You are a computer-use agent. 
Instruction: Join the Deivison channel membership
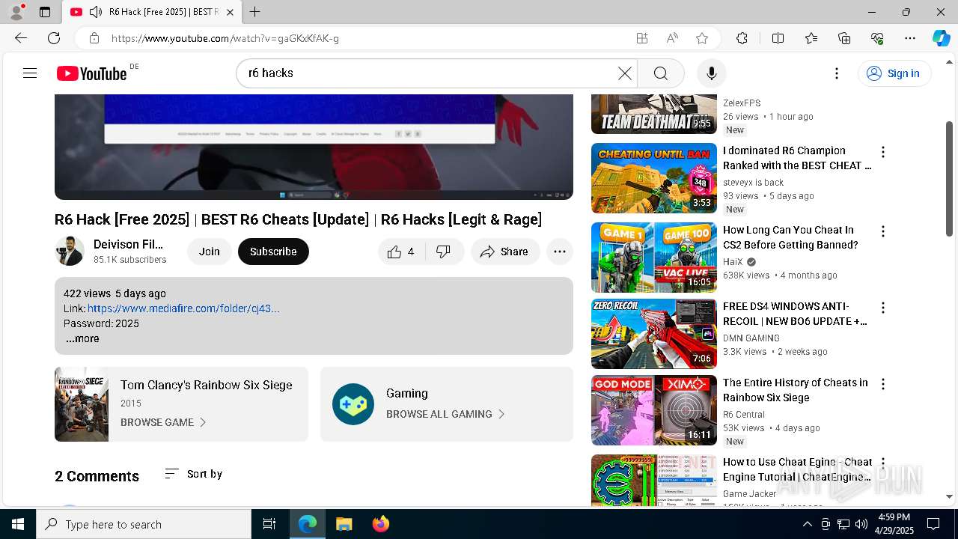[210, 252]
